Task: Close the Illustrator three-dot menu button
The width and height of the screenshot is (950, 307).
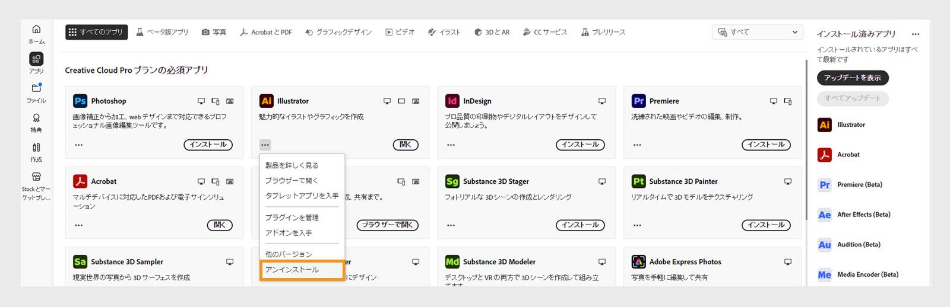Action: (265, 145)
